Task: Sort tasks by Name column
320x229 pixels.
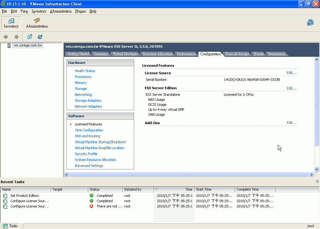Action: [x=26, y=189]
